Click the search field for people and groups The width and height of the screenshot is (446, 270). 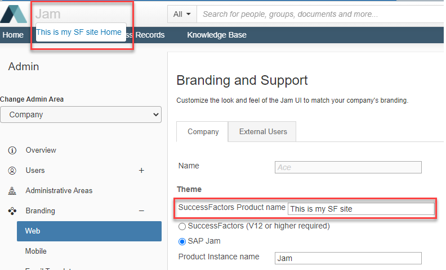pyautogui.click(x=322, y=14)
